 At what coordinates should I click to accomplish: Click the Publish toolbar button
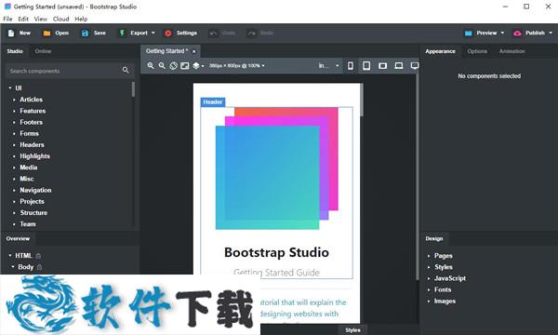click(533, 33)
